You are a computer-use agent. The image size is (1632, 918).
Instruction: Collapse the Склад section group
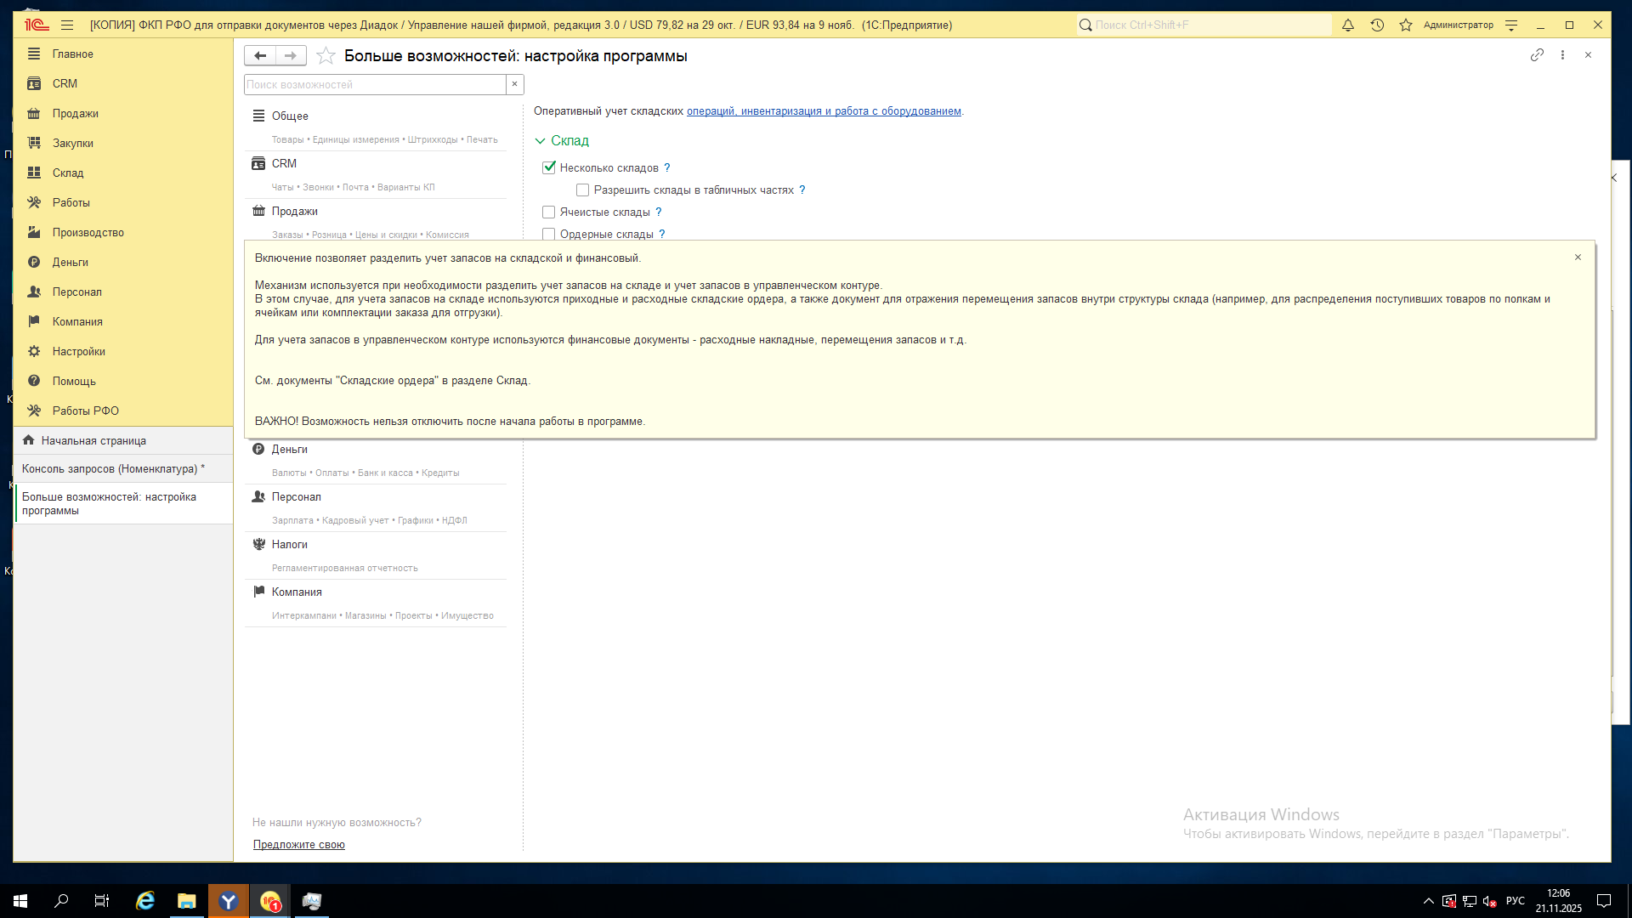point(541,141)
